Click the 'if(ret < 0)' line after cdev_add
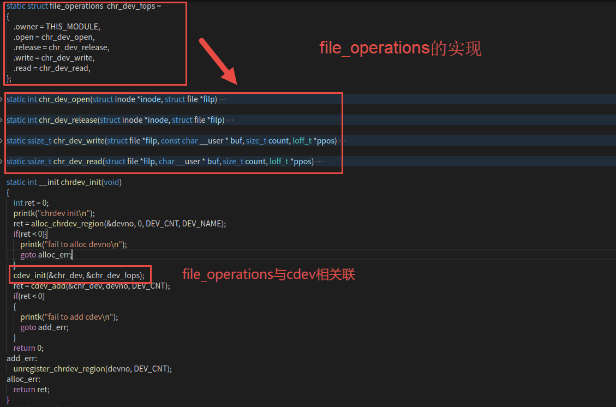Viewport: 616px width, 407px height. [29, 296]
